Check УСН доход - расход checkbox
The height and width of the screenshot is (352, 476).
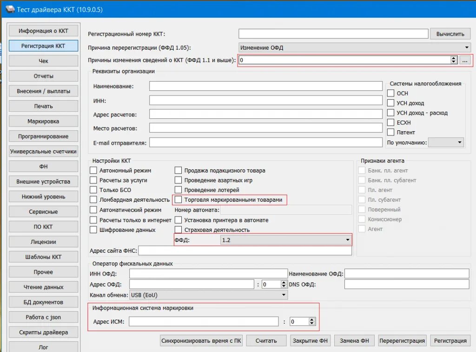390,113
